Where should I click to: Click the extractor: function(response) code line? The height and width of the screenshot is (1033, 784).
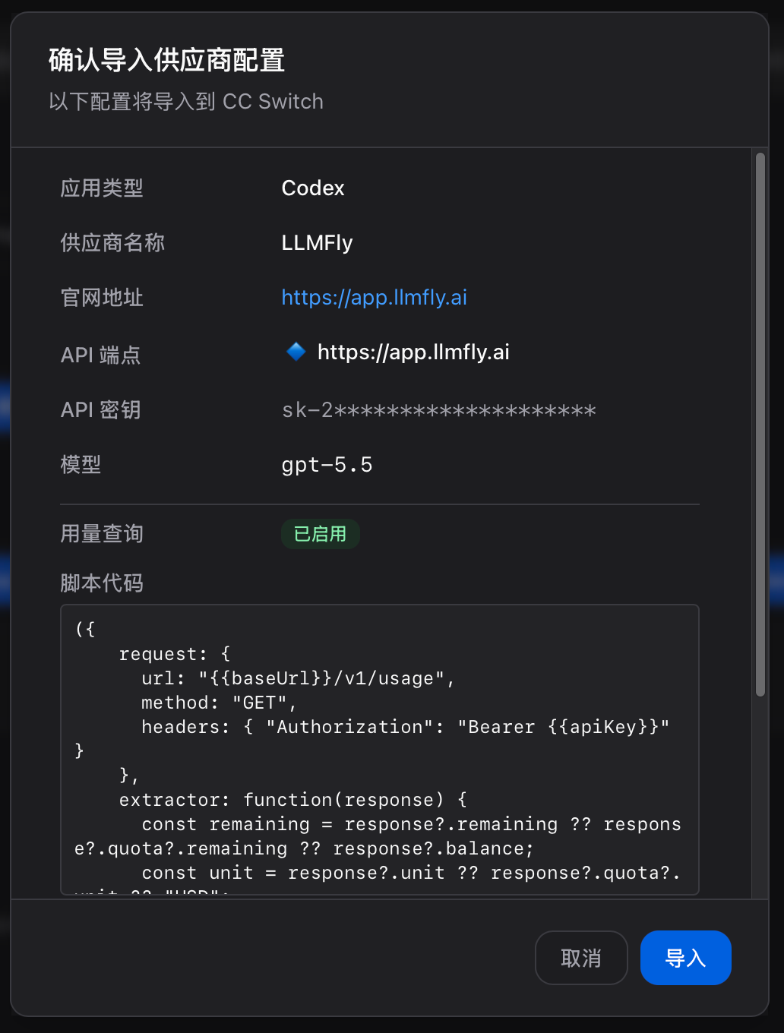click(x=293, y=800)
